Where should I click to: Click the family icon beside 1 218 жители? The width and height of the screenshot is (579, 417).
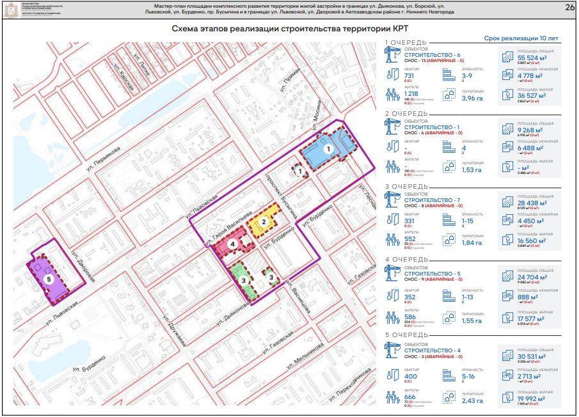point(392,95)
